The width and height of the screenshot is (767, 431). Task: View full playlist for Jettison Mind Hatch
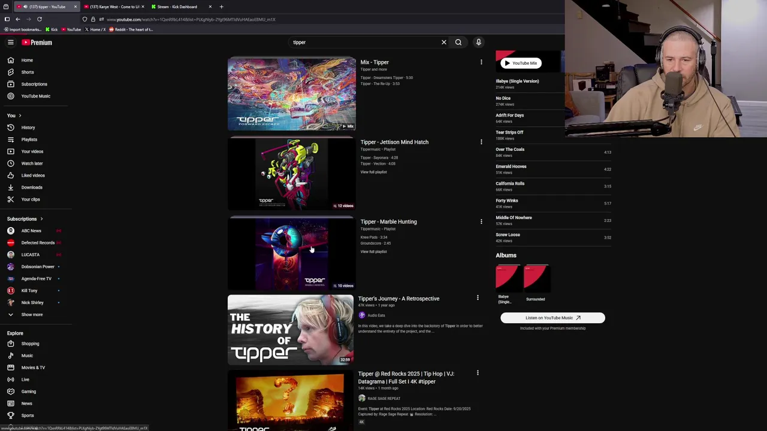[x=373, y=172]
